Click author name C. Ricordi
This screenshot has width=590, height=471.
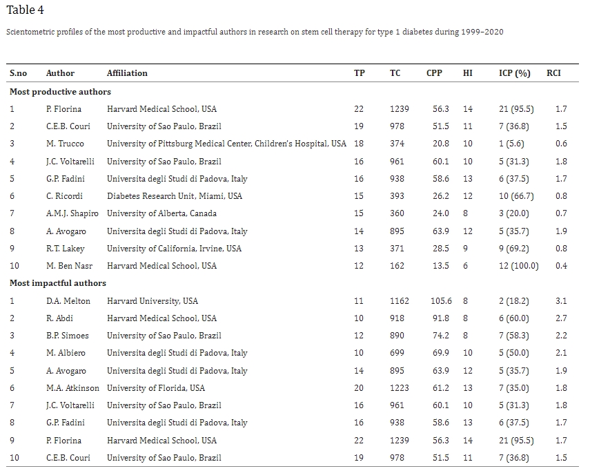65,196
